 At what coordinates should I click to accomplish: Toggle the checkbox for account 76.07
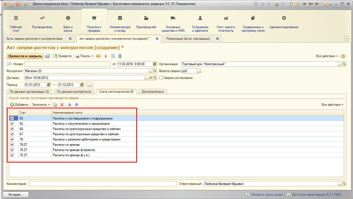(x=12, y=145)
